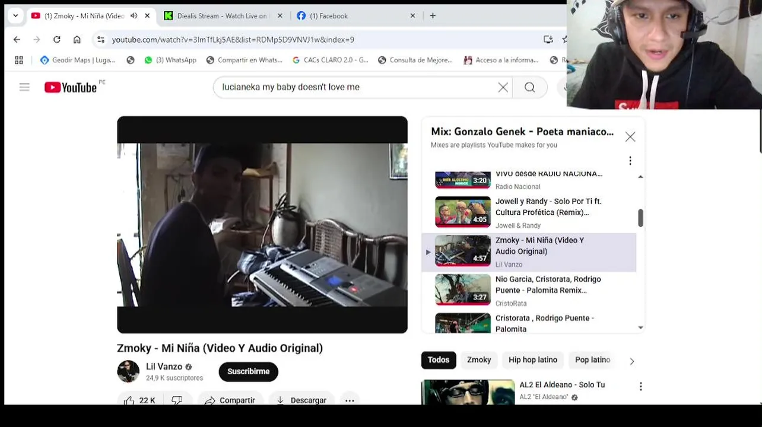Select the Zmoky filter chip
Screen dimensions: 762x427
pos(479,360)
